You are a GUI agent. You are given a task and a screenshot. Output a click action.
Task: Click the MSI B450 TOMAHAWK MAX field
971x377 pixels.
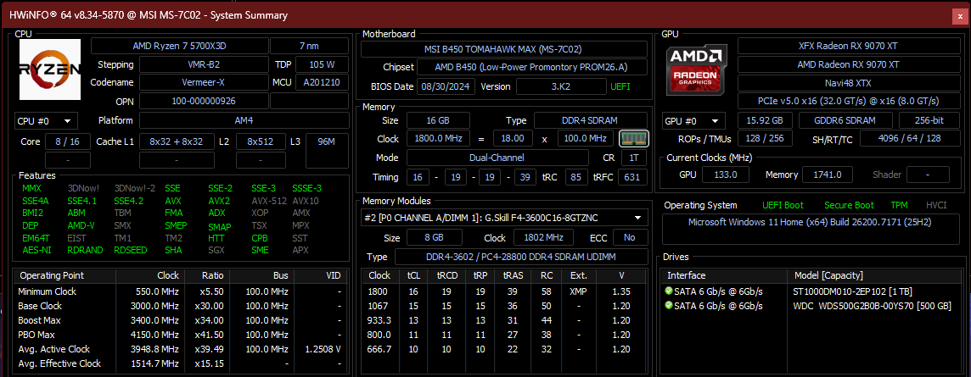pos(503,49)
